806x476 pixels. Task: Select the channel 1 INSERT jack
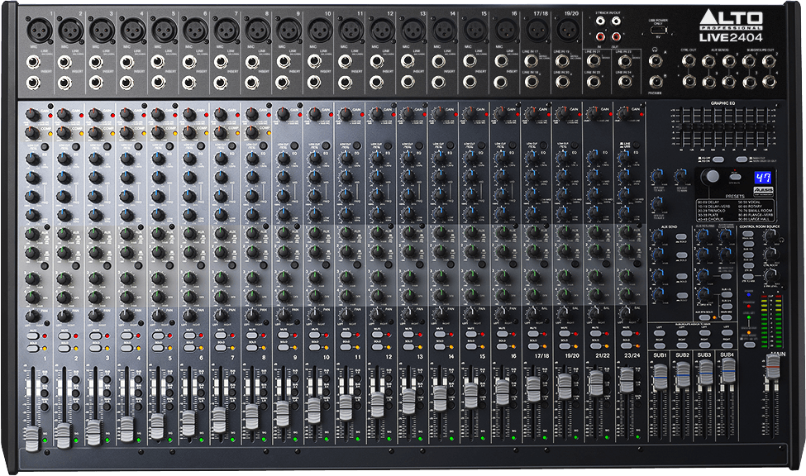tap(33, 83)
